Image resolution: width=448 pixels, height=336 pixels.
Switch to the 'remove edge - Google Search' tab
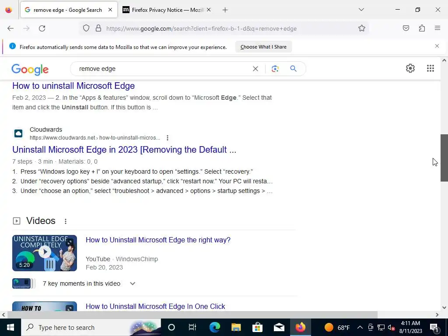tap(69, 10)
